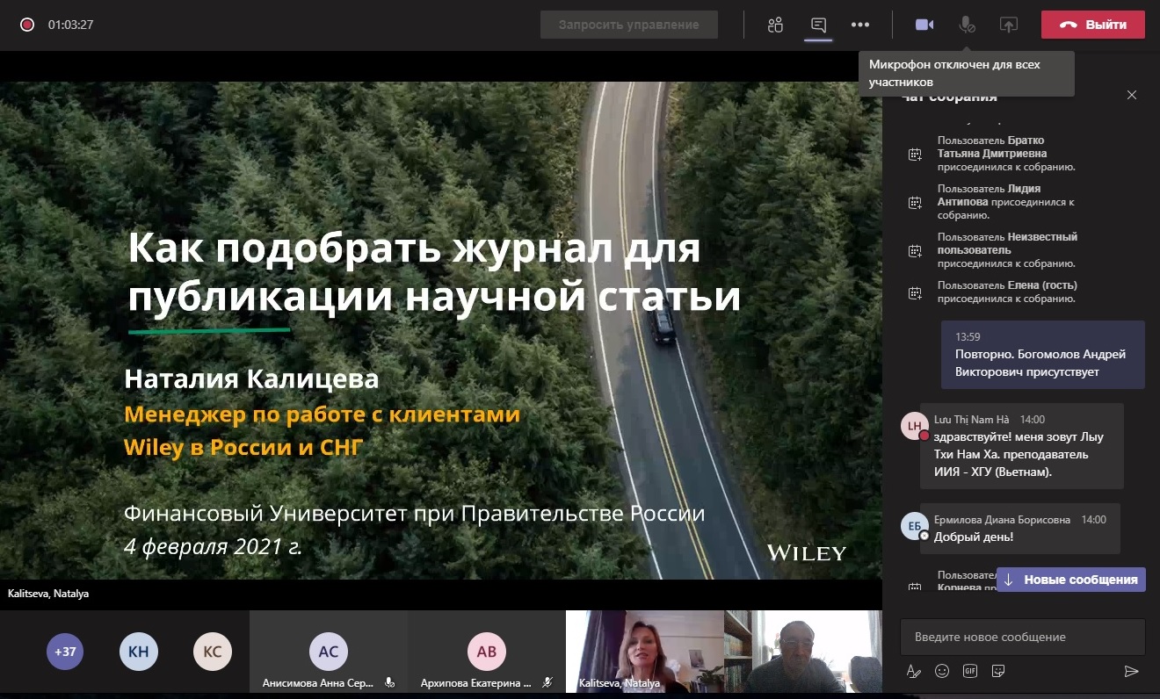
Task: Click the Братко Татьяна joined-meeting icon
Action: point(915,155)
